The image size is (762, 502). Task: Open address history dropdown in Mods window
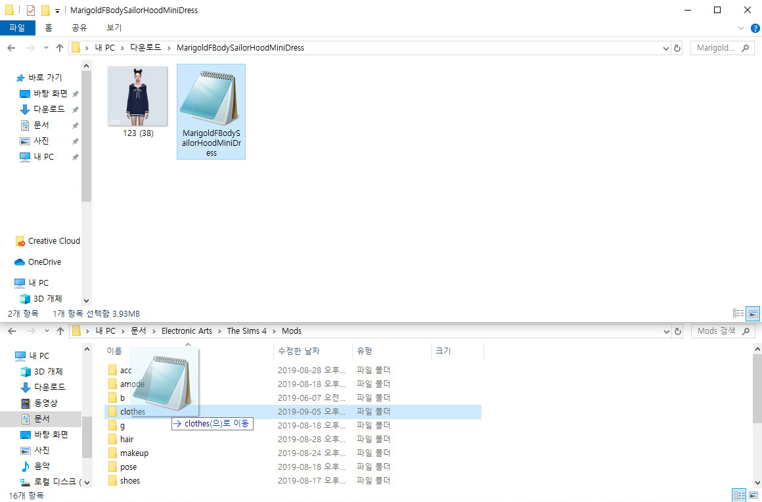666,331
